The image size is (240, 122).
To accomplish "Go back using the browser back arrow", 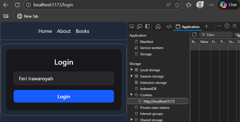I will [x=6, y=5].
